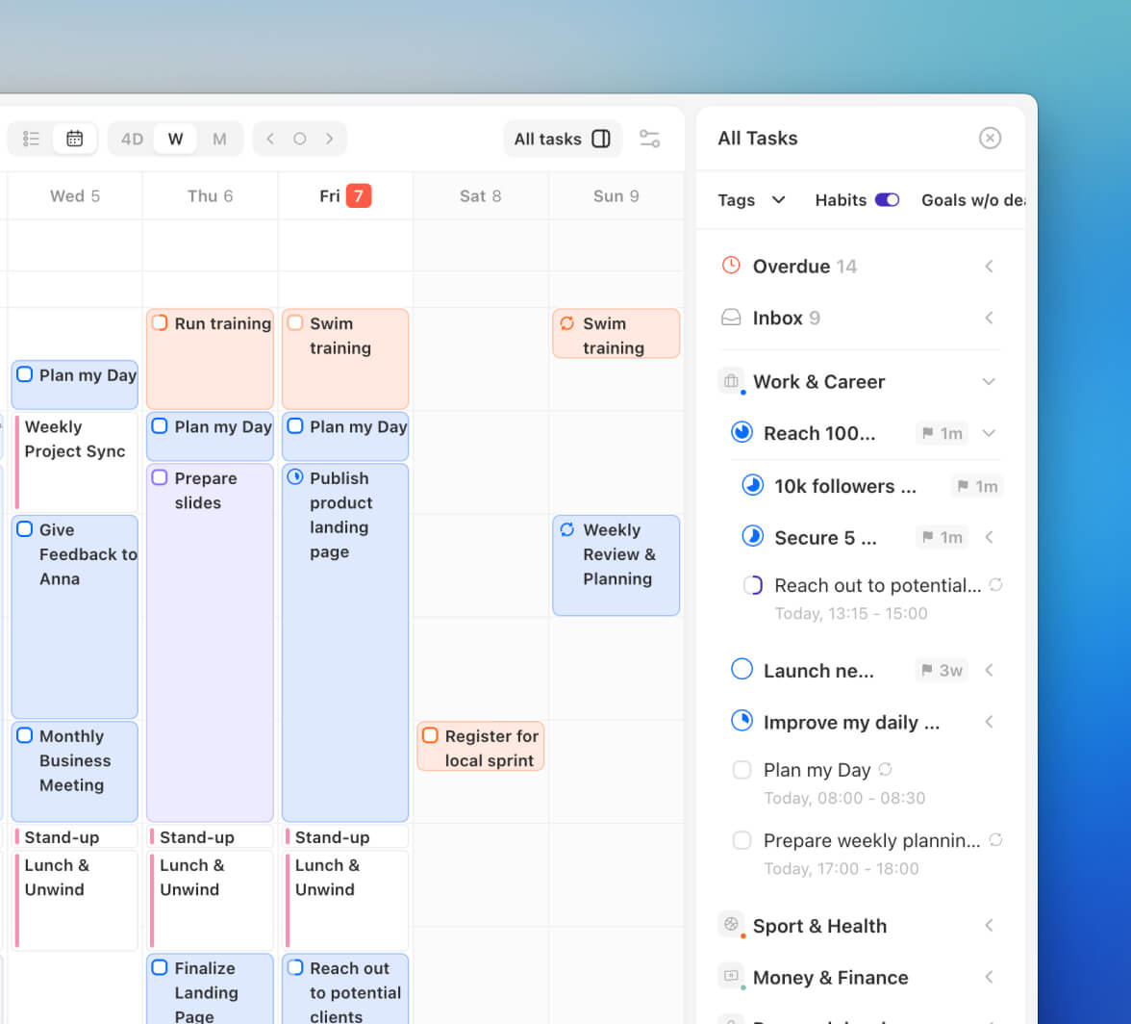Expand the Sport & Health section
Image resolution: width=1131 pixels, height=1024 pixels.
click(x=989, y=925)
